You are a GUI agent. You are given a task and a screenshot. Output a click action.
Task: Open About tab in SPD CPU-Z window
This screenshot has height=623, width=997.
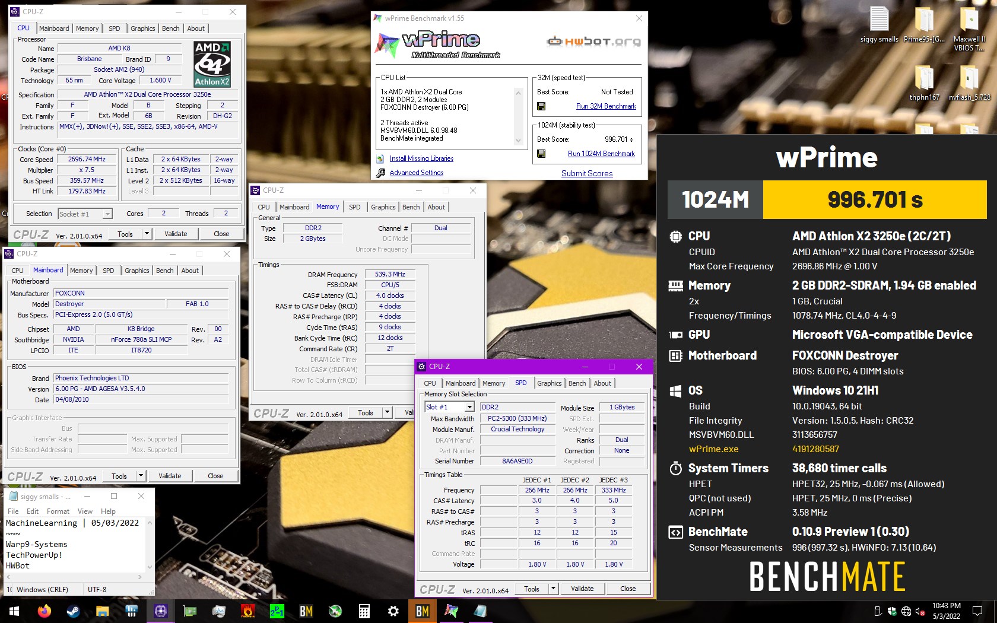point(602,383)
